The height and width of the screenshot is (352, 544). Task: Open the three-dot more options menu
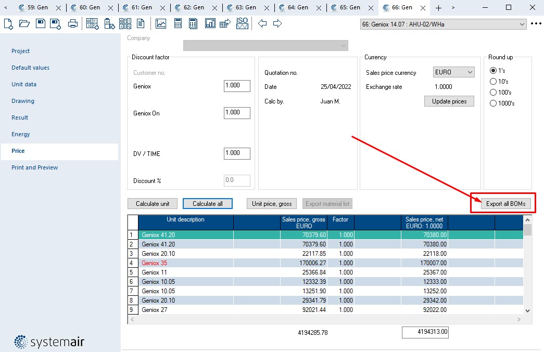pyautogui.click(x=536, y=23)
